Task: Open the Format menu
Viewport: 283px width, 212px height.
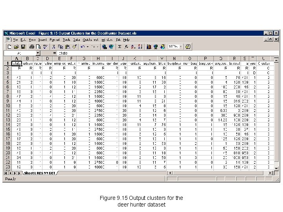Action: (x=55, y=40)
